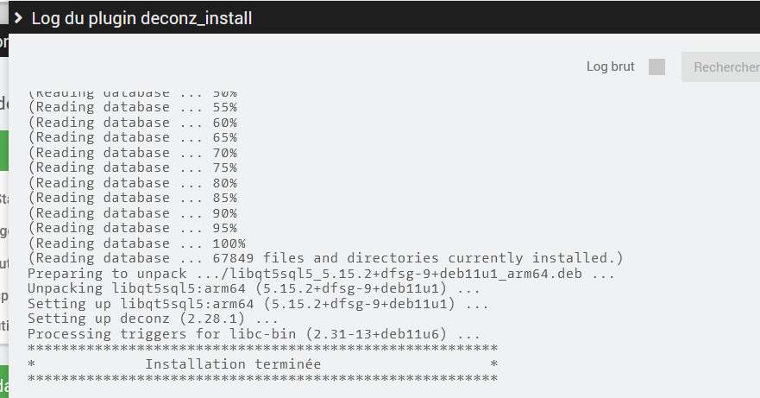This screenshot has height=398, width=760.
Task: Toggle the Log brut checkbox
Action: tap(656, 67)
